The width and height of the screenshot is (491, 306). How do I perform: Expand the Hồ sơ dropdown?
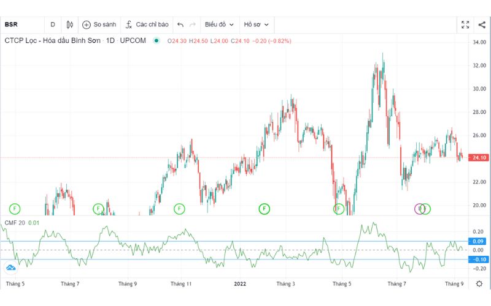point(257,24)
